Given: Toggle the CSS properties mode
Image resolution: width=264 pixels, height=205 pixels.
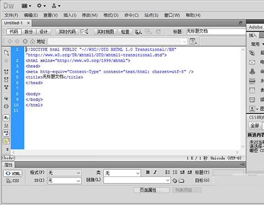Looking at the screenshot, I should (x=13, y=181).
